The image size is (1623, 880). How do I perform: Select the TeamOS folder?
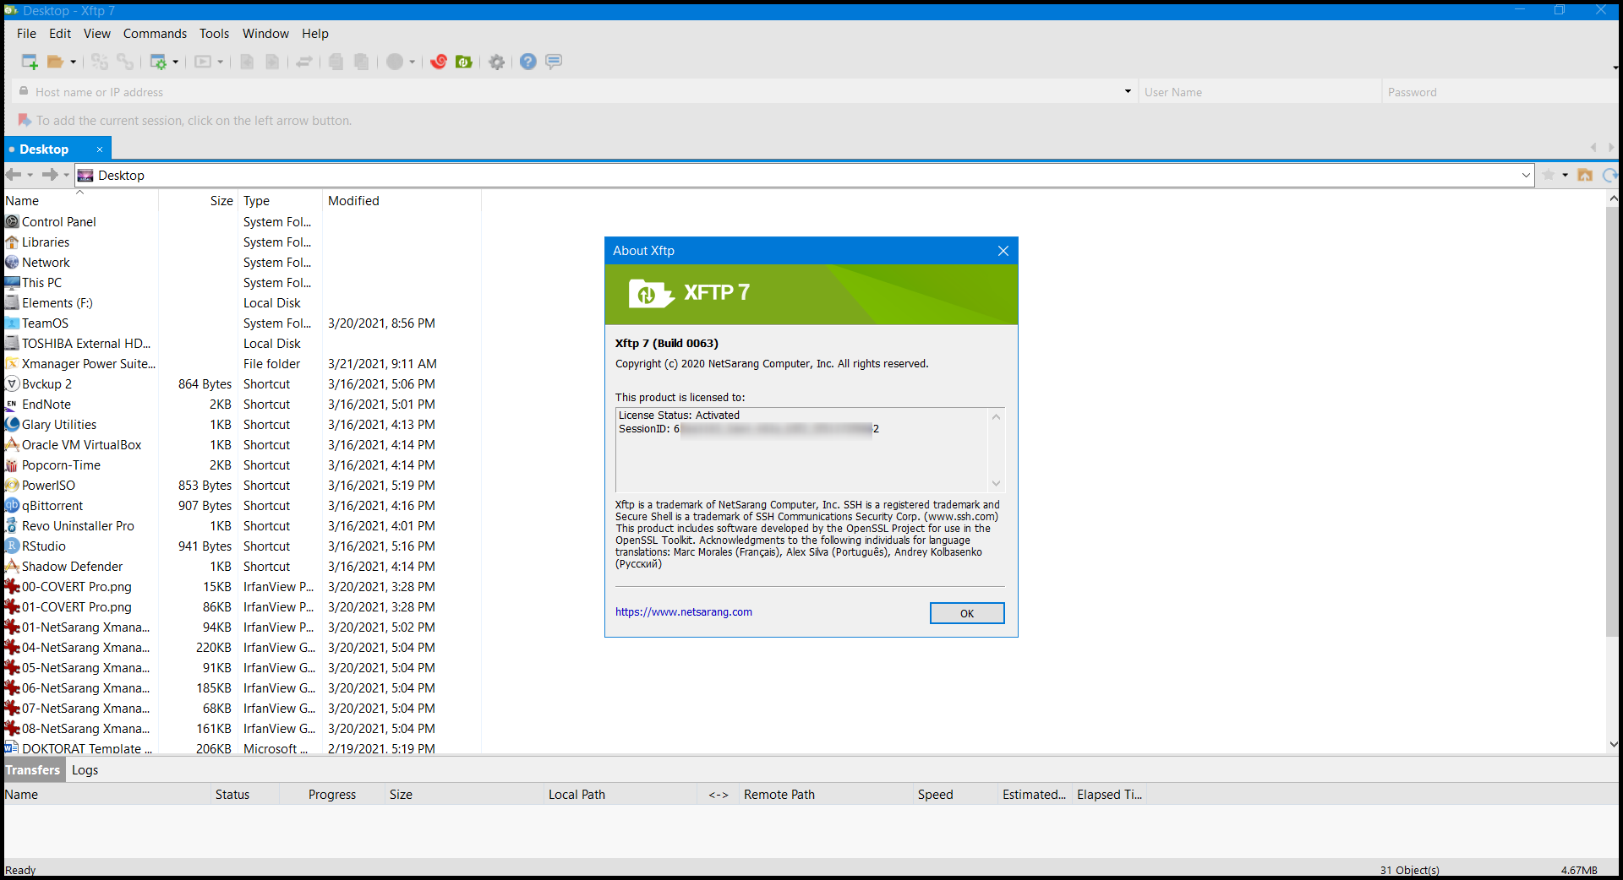pos(45,323)
